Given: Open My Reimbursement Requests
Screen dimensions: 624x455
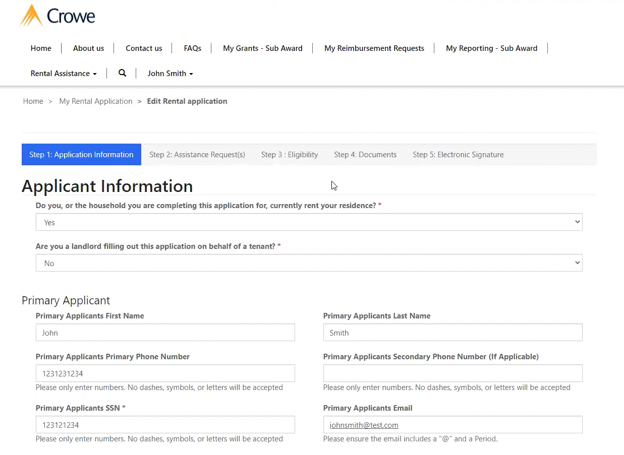Looking at the screenshot, I should (374, 48).
